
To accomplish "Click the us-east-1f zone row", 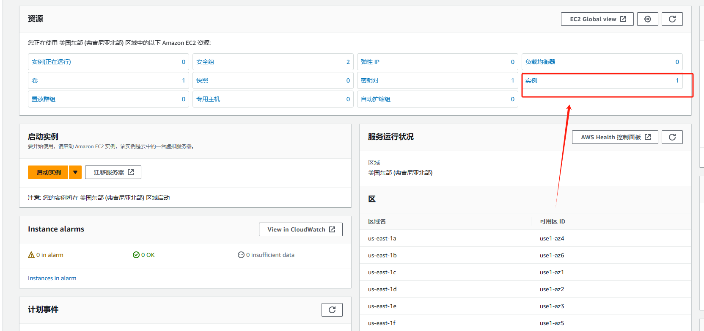I will point(525,323).
